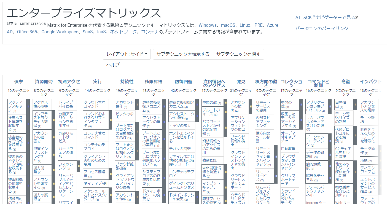The width and height of the screenshot is (390, 204).
Task: Open the ATT&CK ナビゲーターで見る link
Action: (x=325, y=17)
